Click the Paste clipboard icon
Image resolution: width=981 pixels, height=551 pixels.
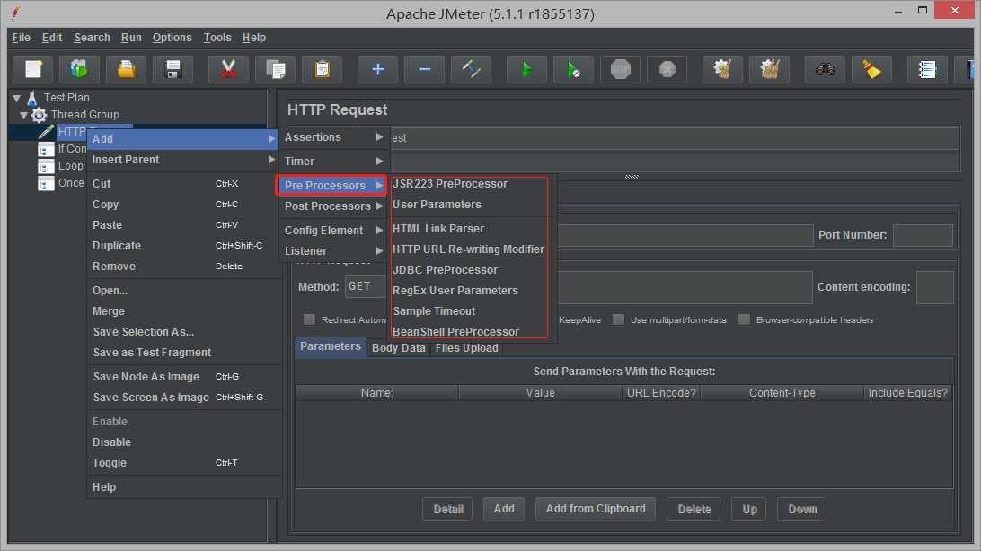click(x=323, y=69)
